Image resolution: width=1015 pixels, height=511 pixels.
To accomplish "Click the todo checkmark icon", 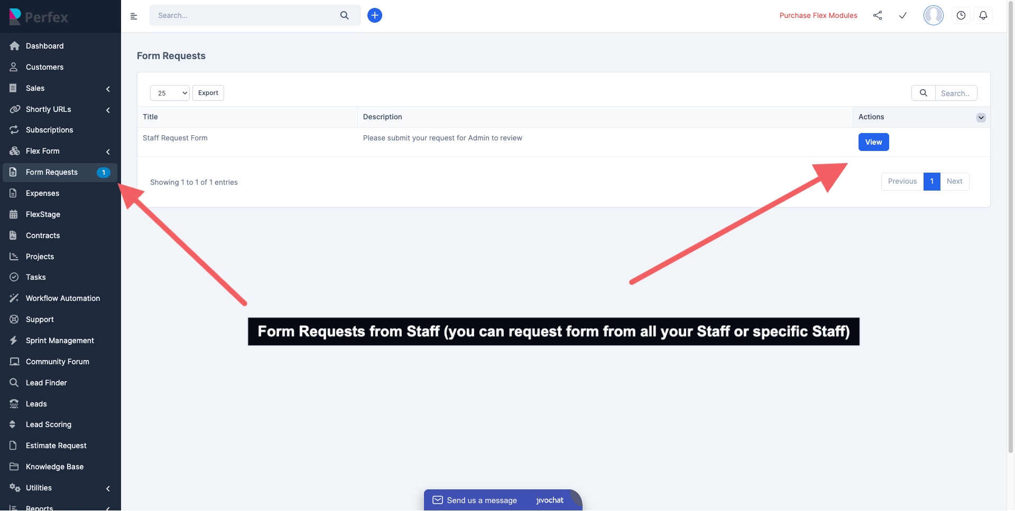I will [x=902, y=15].
